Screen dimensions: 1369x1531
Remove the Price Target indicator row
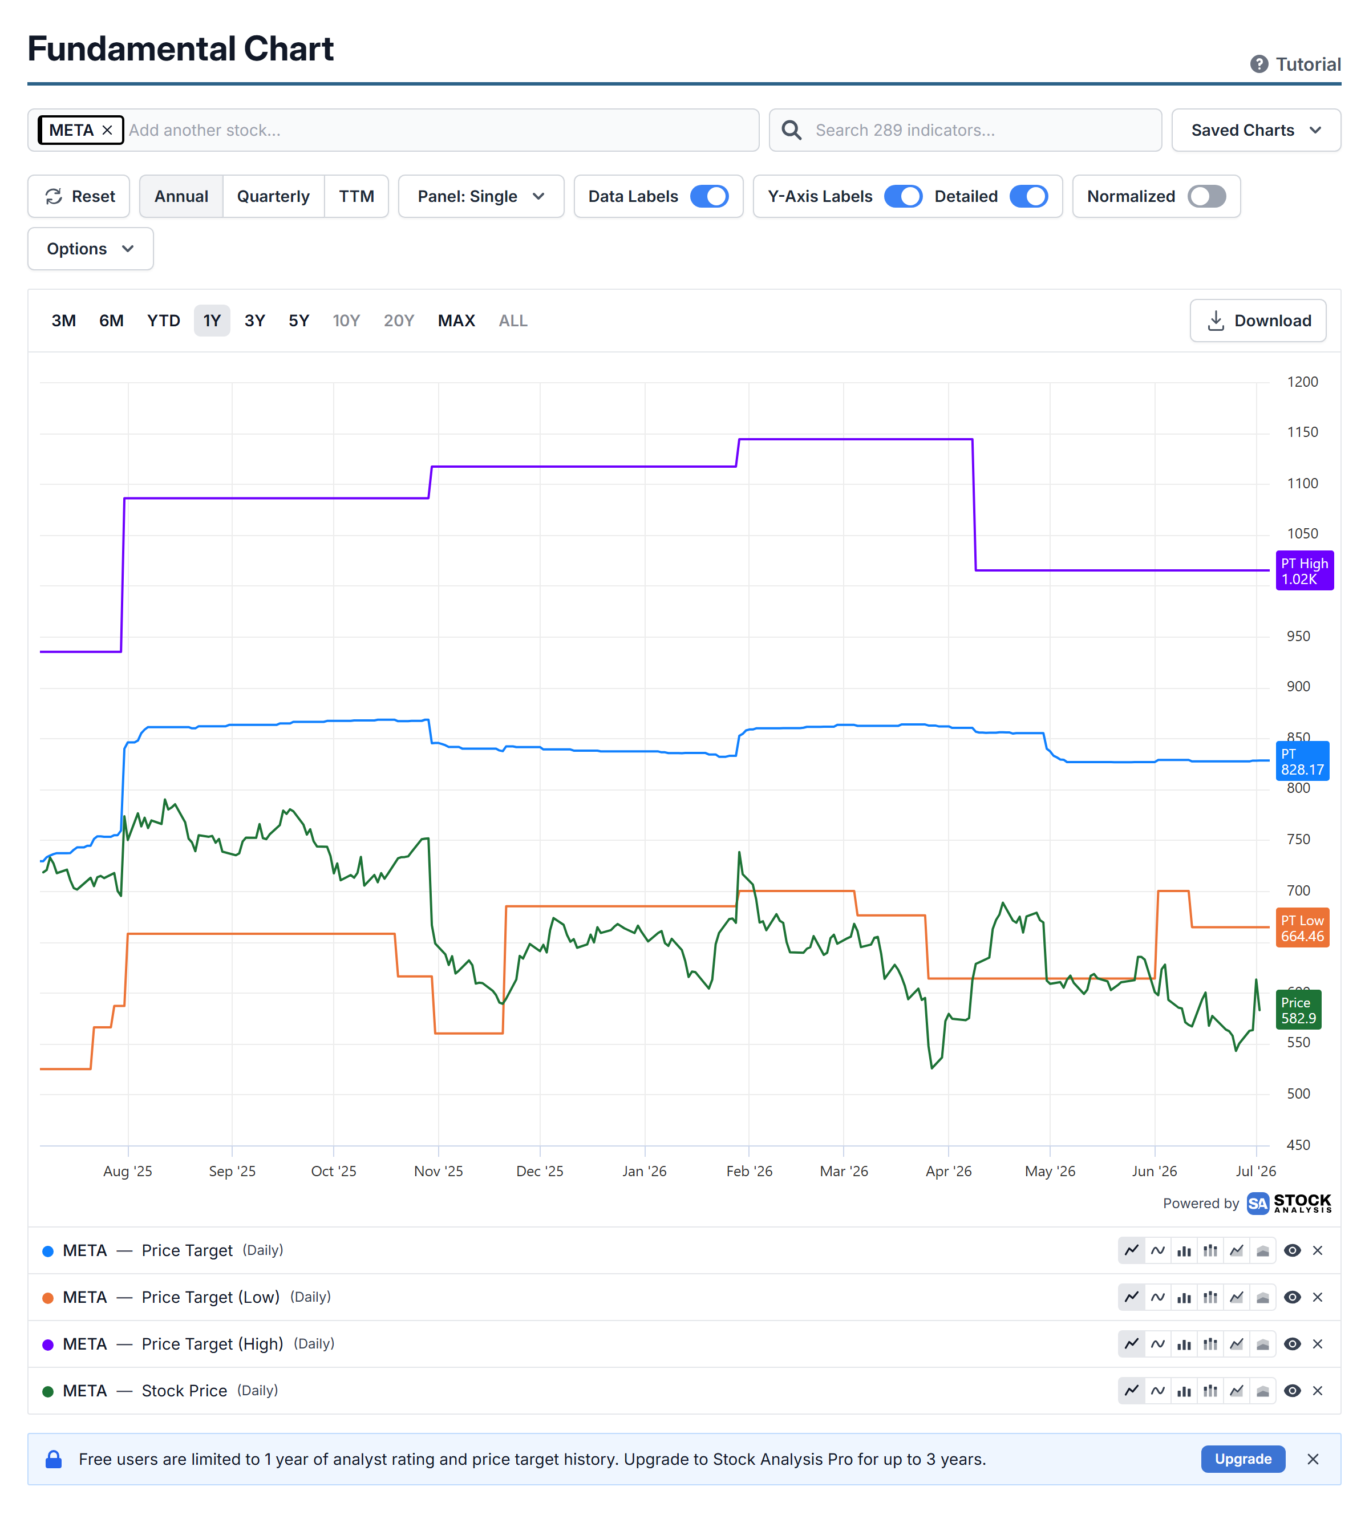[1317, 1250]
